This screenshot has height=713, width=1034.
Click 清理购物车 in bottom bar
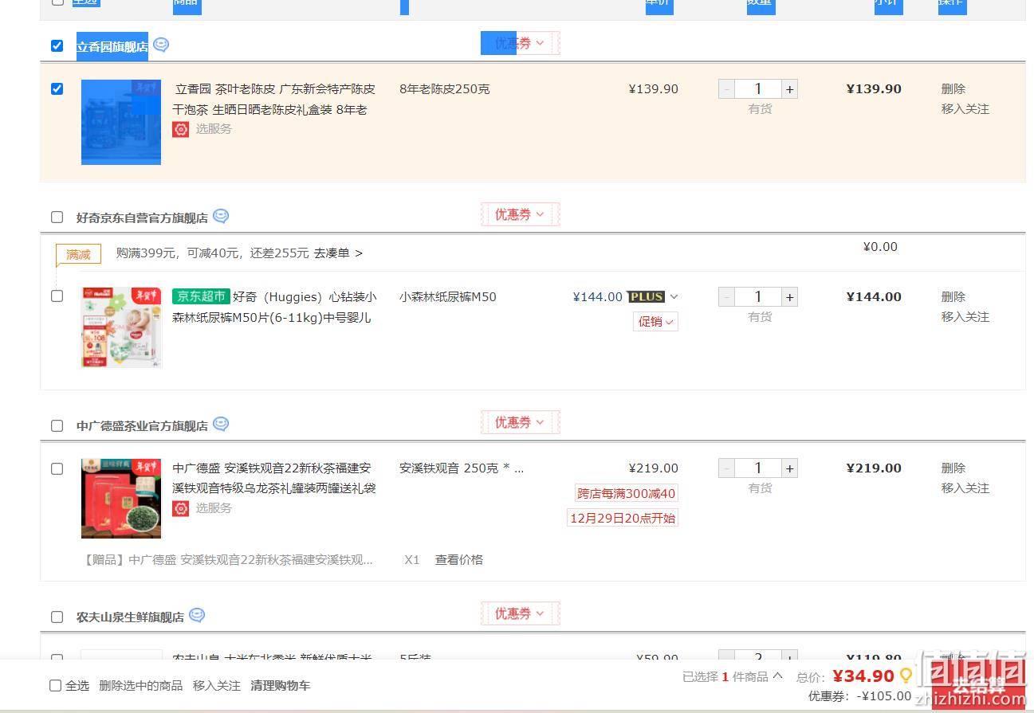280,685
